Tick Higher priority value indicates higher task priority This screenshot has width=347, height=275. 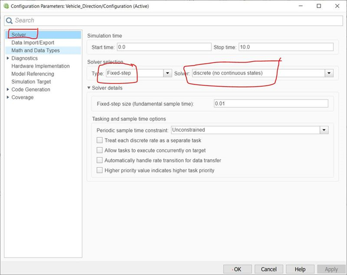tap(100, 170)
